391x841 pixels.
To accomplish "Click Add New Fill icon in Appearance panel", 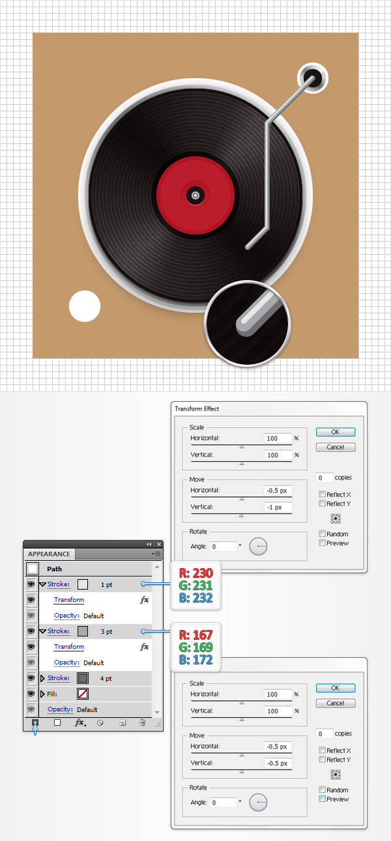I will (x=57, y=722).
